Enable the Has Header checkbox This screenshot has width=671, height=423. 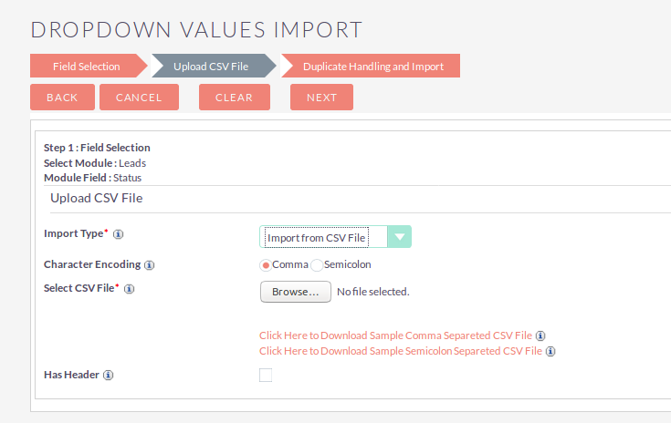coord(266,376)
